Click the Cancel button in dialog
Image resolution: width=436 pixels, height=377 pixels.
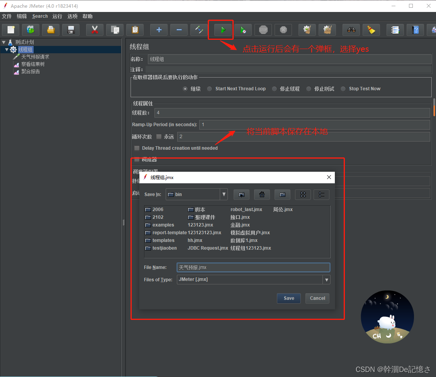coord(317,298)
